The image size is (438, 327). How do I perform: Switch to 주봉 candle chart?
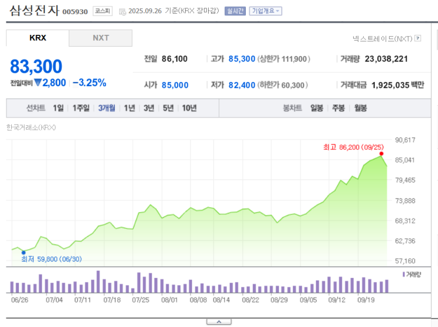[338, 108]
